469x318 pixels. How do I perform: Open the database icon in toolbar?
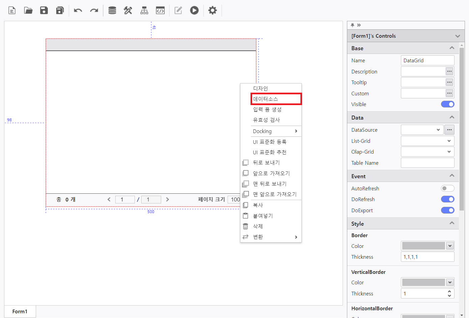tap(112, 10)
